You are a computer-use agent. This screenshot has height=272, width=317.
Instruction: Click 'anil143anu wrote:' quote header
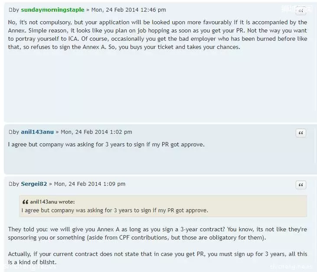tap(52, 202)
